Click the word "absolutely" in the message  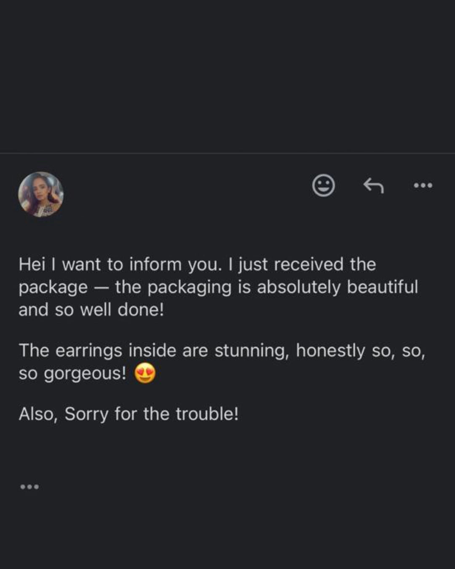point(299,287)
